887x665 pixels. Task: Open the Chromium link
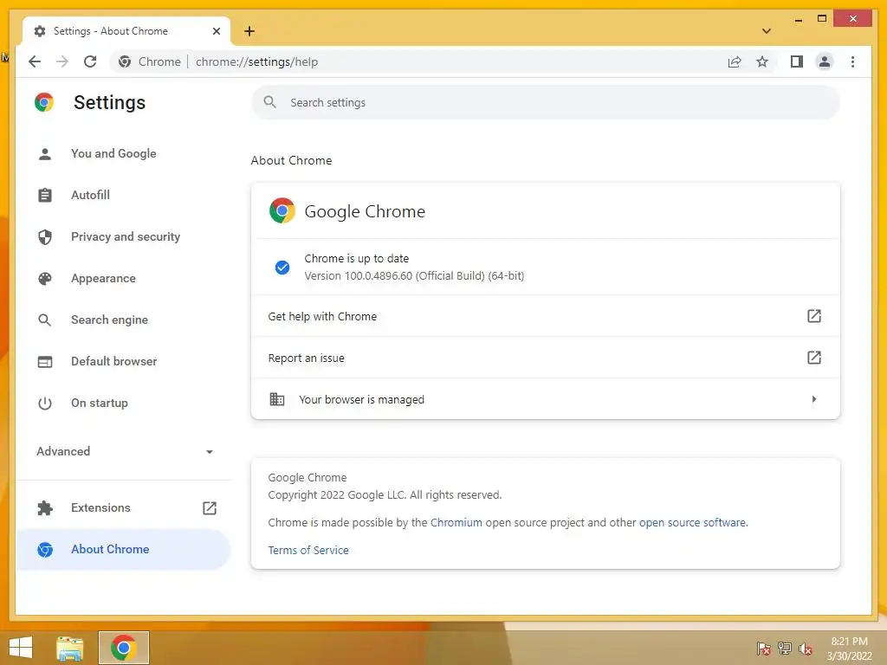pyautogui.click(x=456, y=522)
